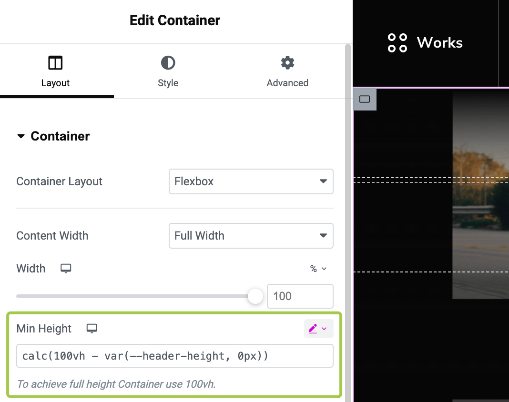This screenshot has width=509, height=402.
Task: Click the Min Height calc input field
Action: click(x=174, y=356)
